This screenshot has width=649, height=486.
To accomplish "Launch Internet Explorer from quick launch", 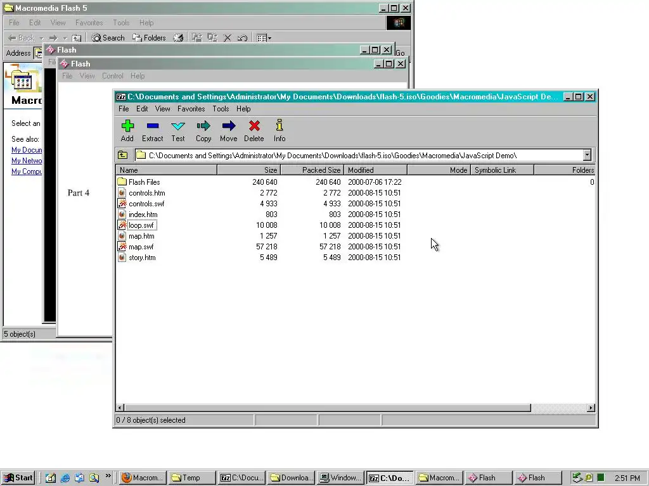I will pyautogui.click(x=65, y=478).
